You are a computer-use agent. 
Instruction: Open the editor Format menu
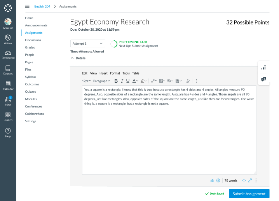[115, 73]
